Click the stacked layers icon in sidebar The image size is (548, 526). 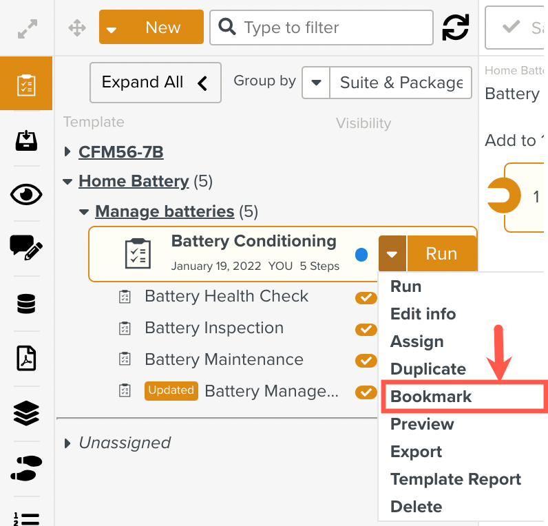(26, 413)
